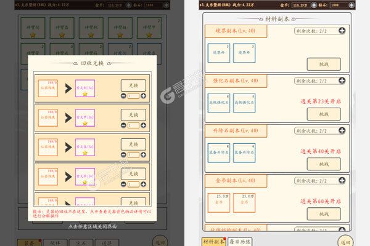Open the 道具 tab in left screen
This screenshot has height=246, width=370.
[107, 242]
